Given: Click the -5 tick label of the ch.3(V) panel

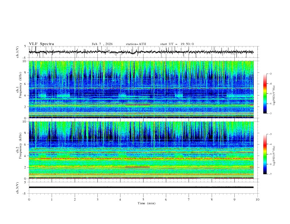Looking at the screenshot, I should click(25, 194).
